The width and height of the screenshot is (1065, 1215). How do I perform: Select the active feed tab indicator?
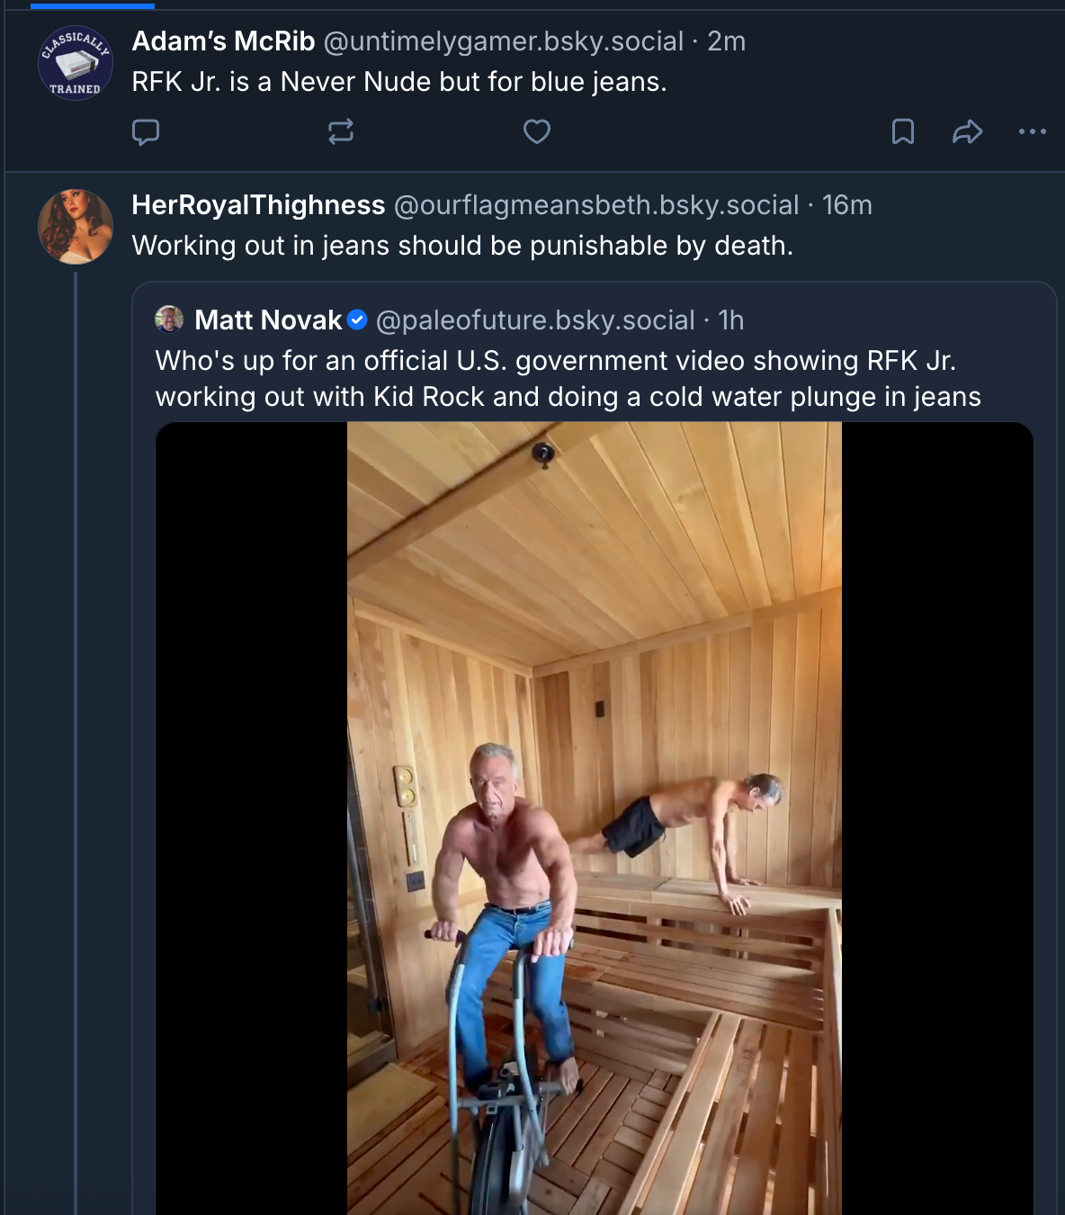pyautogui.click(x=93, y=5)
